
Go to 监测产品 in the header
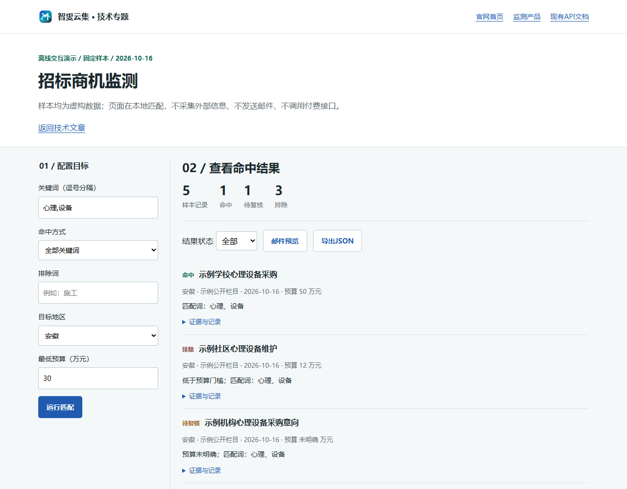coord(527,17)
